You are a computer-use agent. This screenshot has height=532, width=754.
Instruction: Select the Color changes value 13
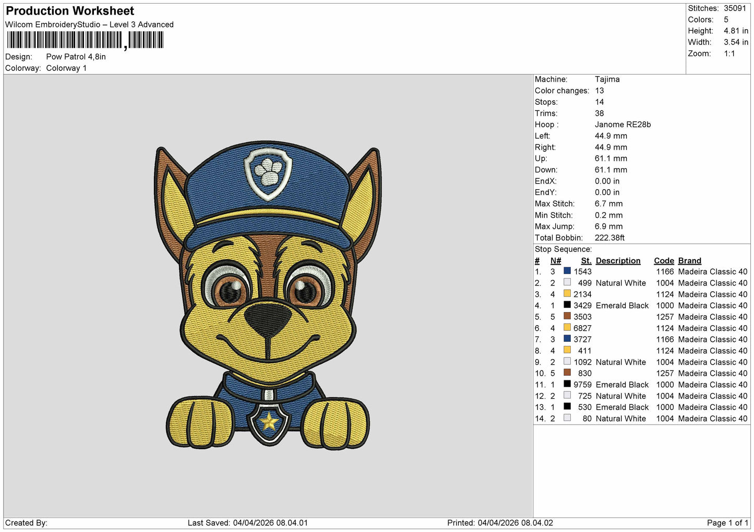[x=599, y=91]
